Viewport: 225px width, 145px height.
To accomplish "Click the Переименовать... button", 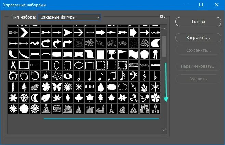I will (x=198, y=66).
